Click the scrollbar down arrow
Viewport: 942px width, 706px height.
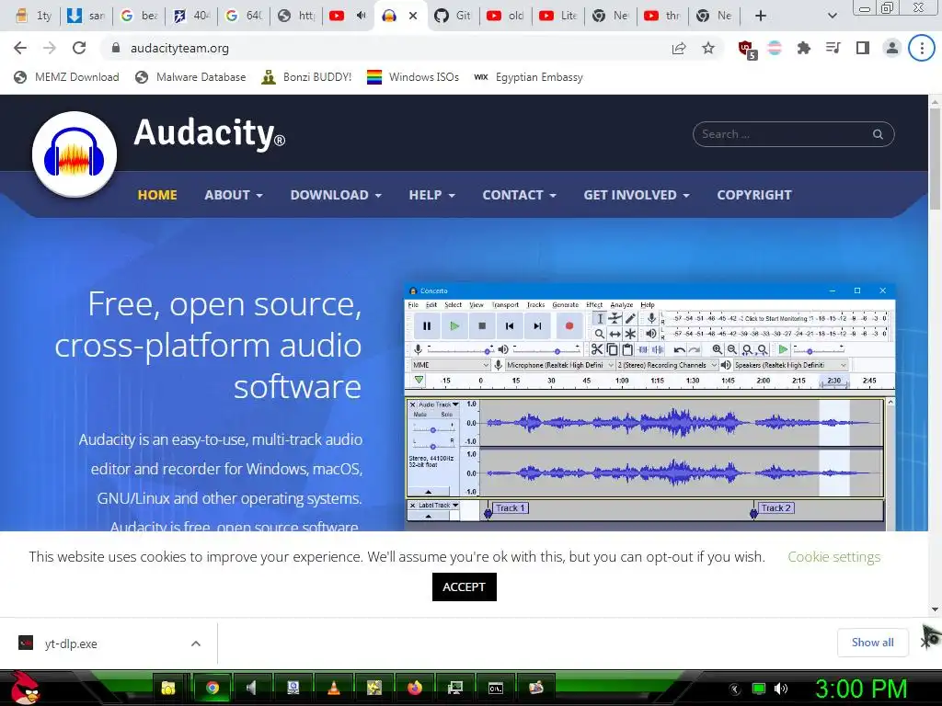tap(935, 609)
